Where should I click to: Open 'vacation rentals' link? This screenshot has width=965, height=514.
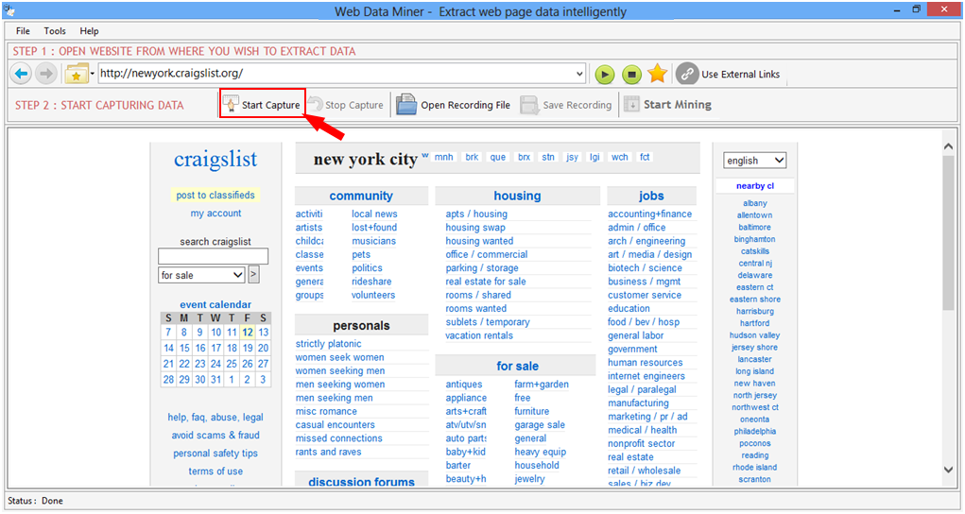[479, 335]
